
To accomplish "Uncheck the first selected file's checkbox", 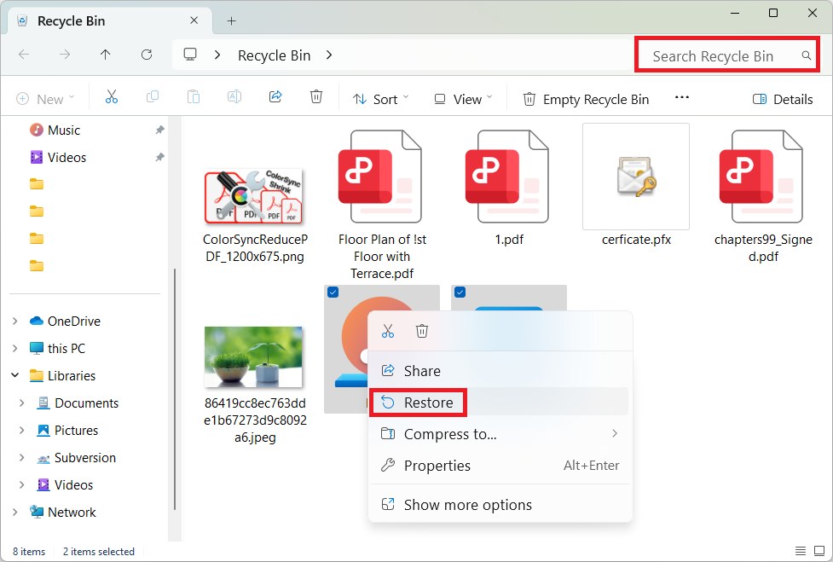I will click(333, 293).
